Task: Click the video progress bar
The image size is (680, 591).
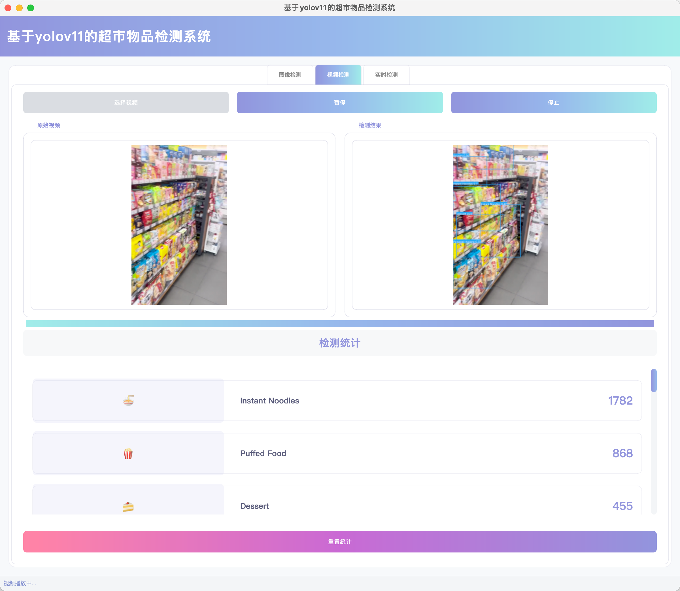Action: click(340, 324)
